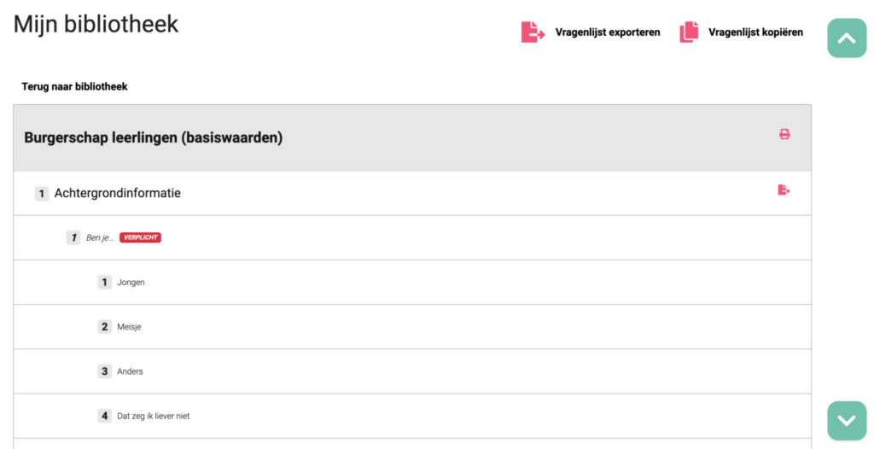Go back via Terug naar bibliotheek
The image size is (874, 449).
(x=74, y=86)
